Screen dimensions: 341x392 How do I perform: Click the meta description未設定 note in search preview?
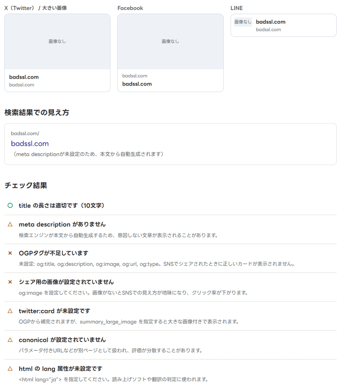point(89,154)
